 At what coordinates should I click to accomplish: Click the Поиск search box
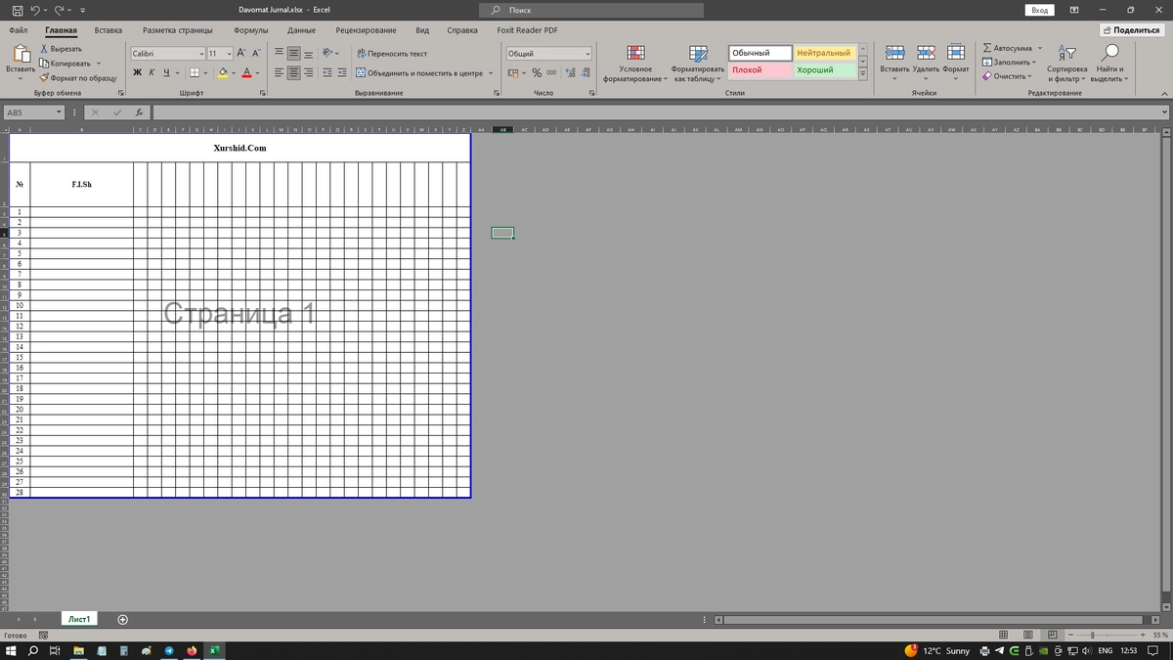pyautogui.click(x=591, y=10)
